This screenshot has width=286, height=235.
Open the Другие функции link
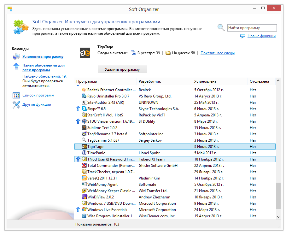(37, 104)
